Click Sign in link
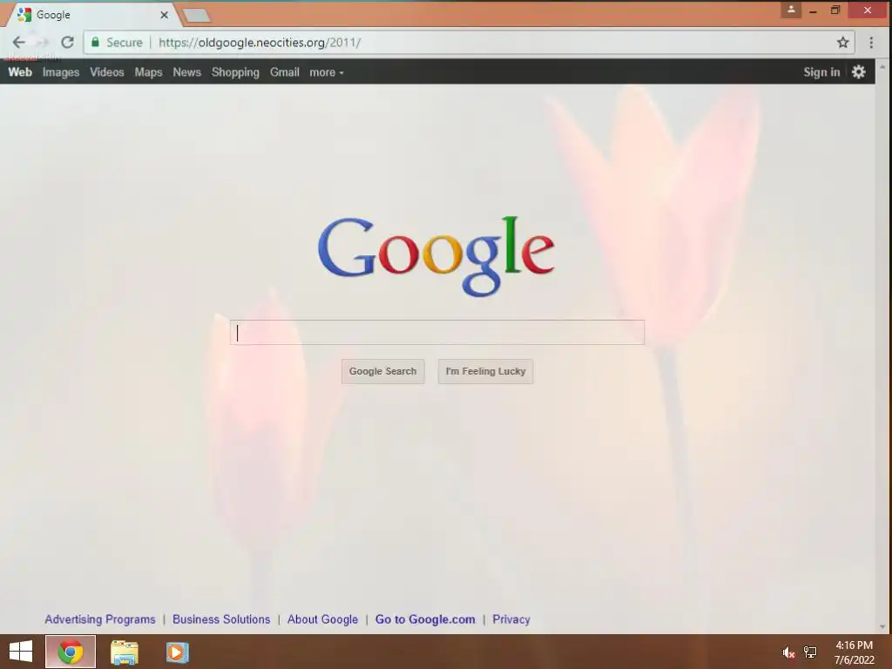The height and width of the screenshot is (669, 892). 821,72
